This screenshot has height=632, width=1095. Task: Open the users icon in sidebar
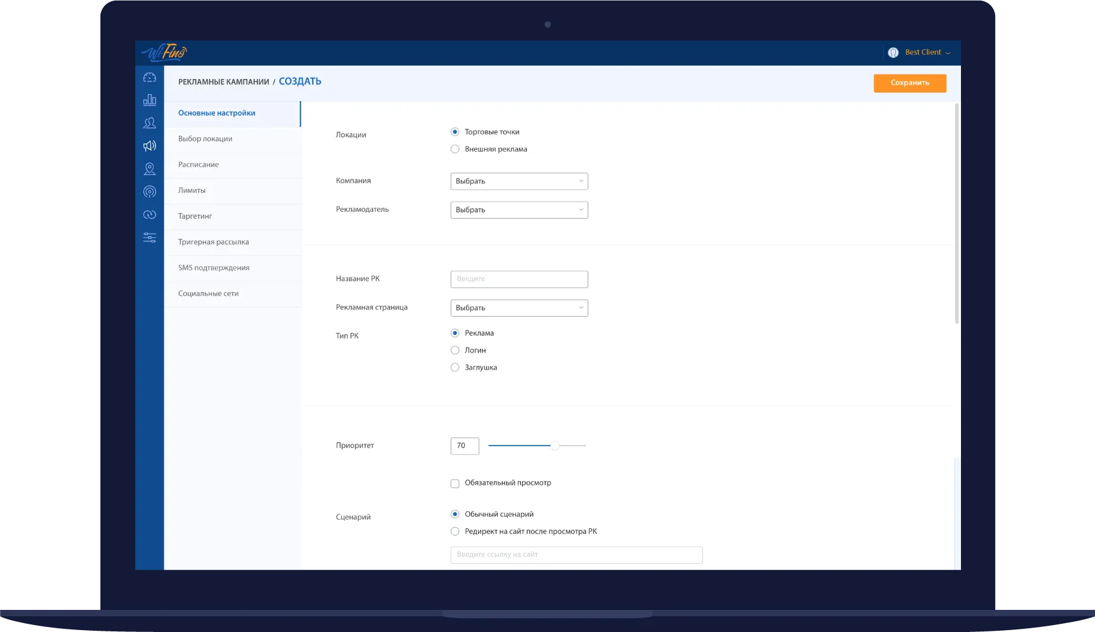coord(150,123)
